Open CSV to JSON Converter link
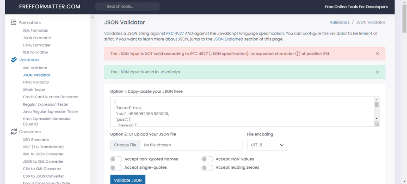The width and height of the screenshot is (407, 184). click(43, 176)
